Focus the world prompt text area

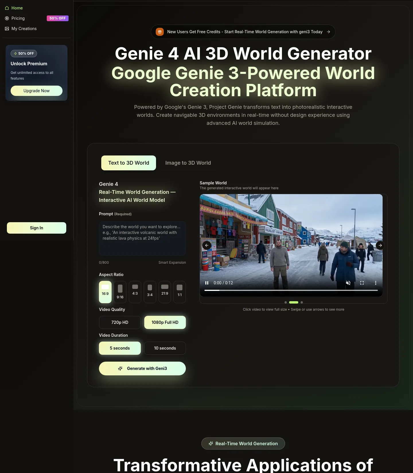click(x=142, y=238)
